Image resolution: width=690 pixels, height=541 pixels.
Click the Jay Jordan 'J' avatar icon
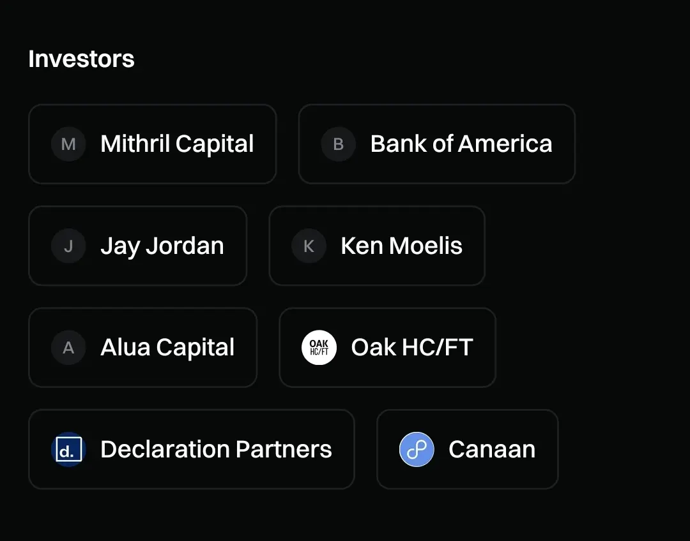click(68, 246)
